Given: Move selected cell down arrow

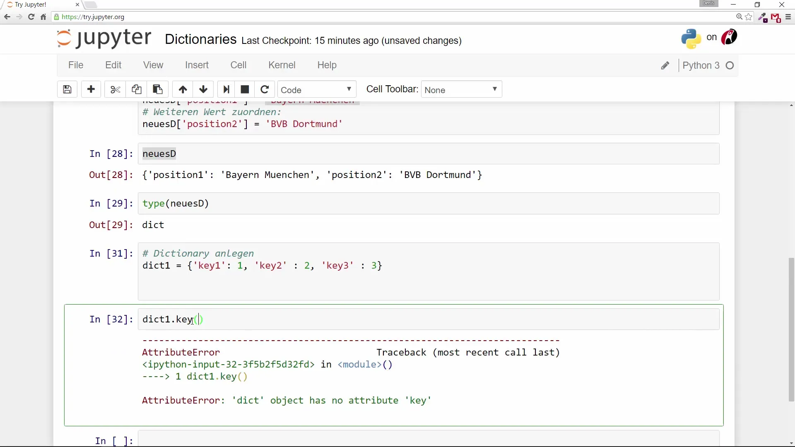Looking at the screenshot, I should (x=203, y=89).
